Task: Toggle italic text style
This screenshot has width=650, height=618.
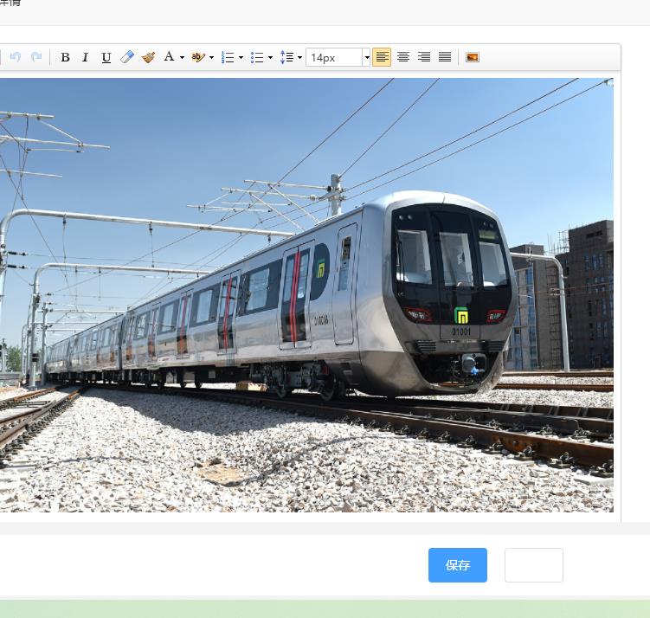Action: click(85, 57)
